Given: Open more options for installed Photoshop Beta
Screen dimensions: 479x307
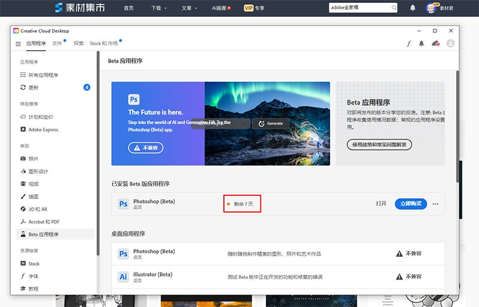Looking at the screenshot, I should point(435,204).
